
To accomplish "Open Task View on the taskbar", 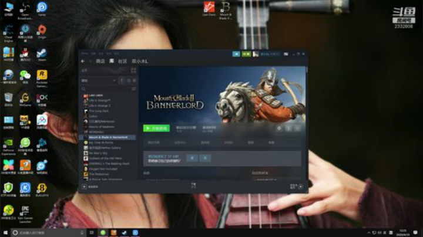I will pyautogui.click(x=92, y=233).
